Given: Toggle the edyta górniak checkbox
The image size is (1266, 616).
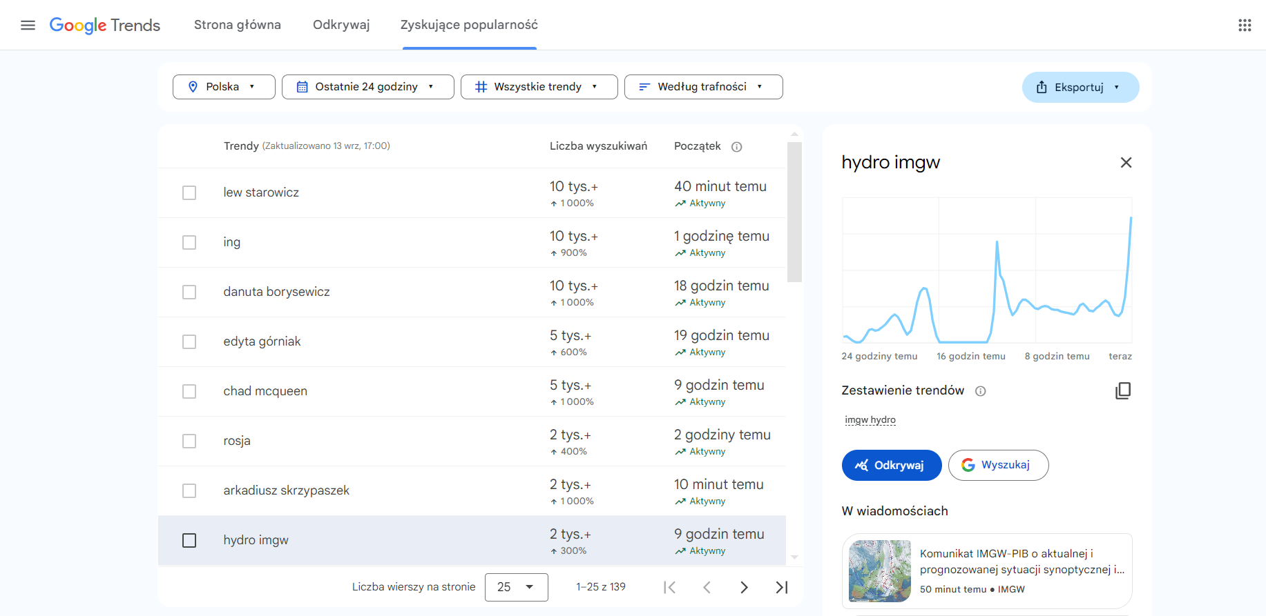Looking at the screenshot, I should click(189, 341).
